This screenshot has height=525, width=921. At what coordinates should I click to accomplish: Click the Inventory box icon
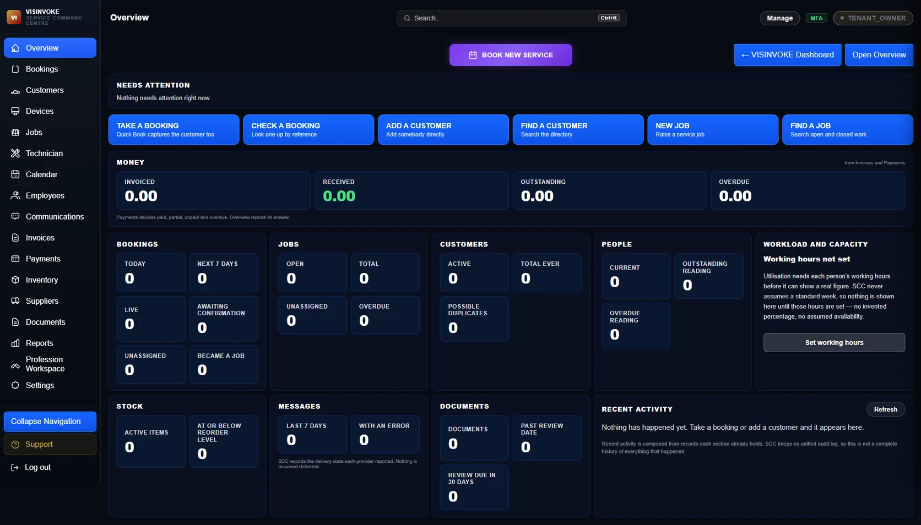click(x=15, y=280)
